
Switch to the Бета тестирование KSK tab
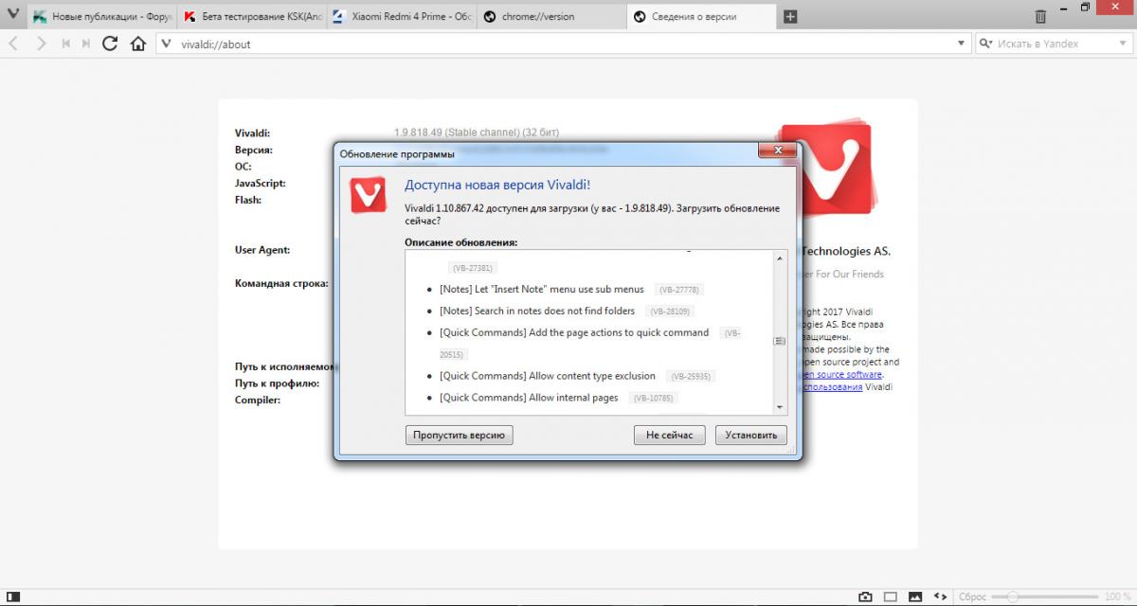tap(251, 16)
